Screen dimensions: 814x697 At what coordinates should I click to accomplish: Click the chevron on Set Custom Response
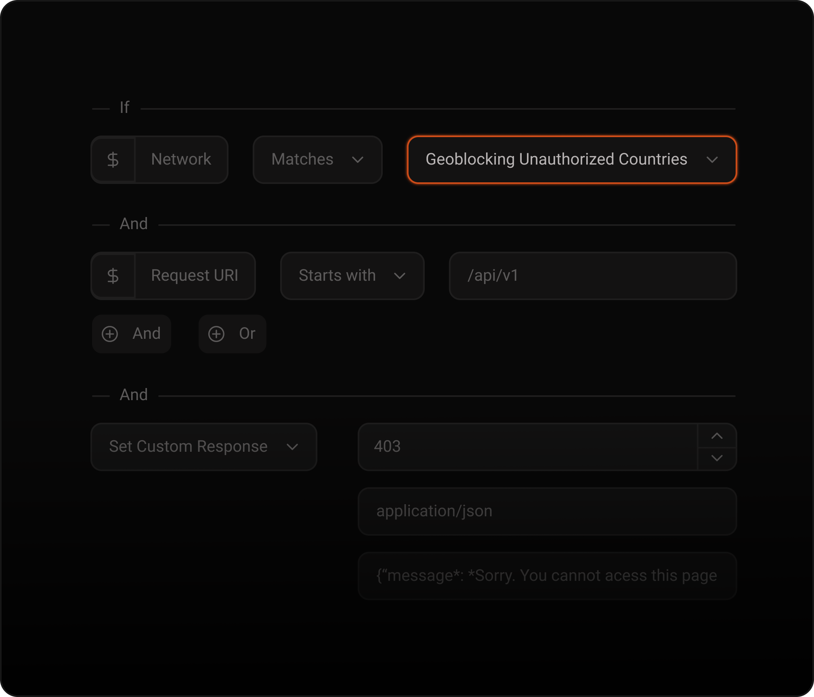tap(293, 447)
